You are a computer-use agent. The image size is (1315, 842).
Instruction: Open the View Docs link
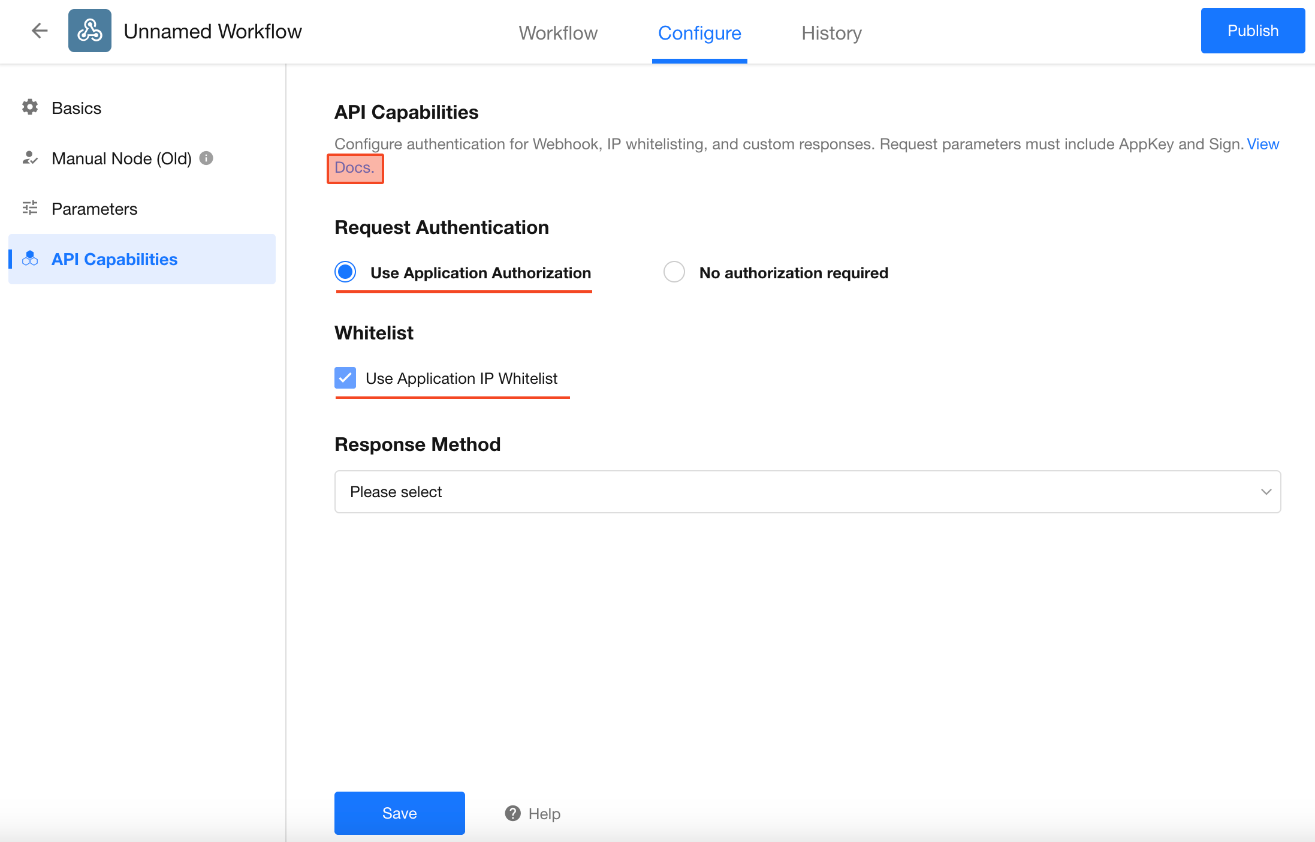(x=354, y=168)
